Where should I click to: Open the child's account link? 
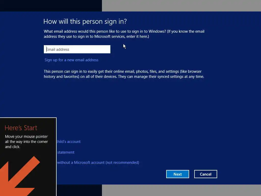pyautogui.click(x=69, y=141)
